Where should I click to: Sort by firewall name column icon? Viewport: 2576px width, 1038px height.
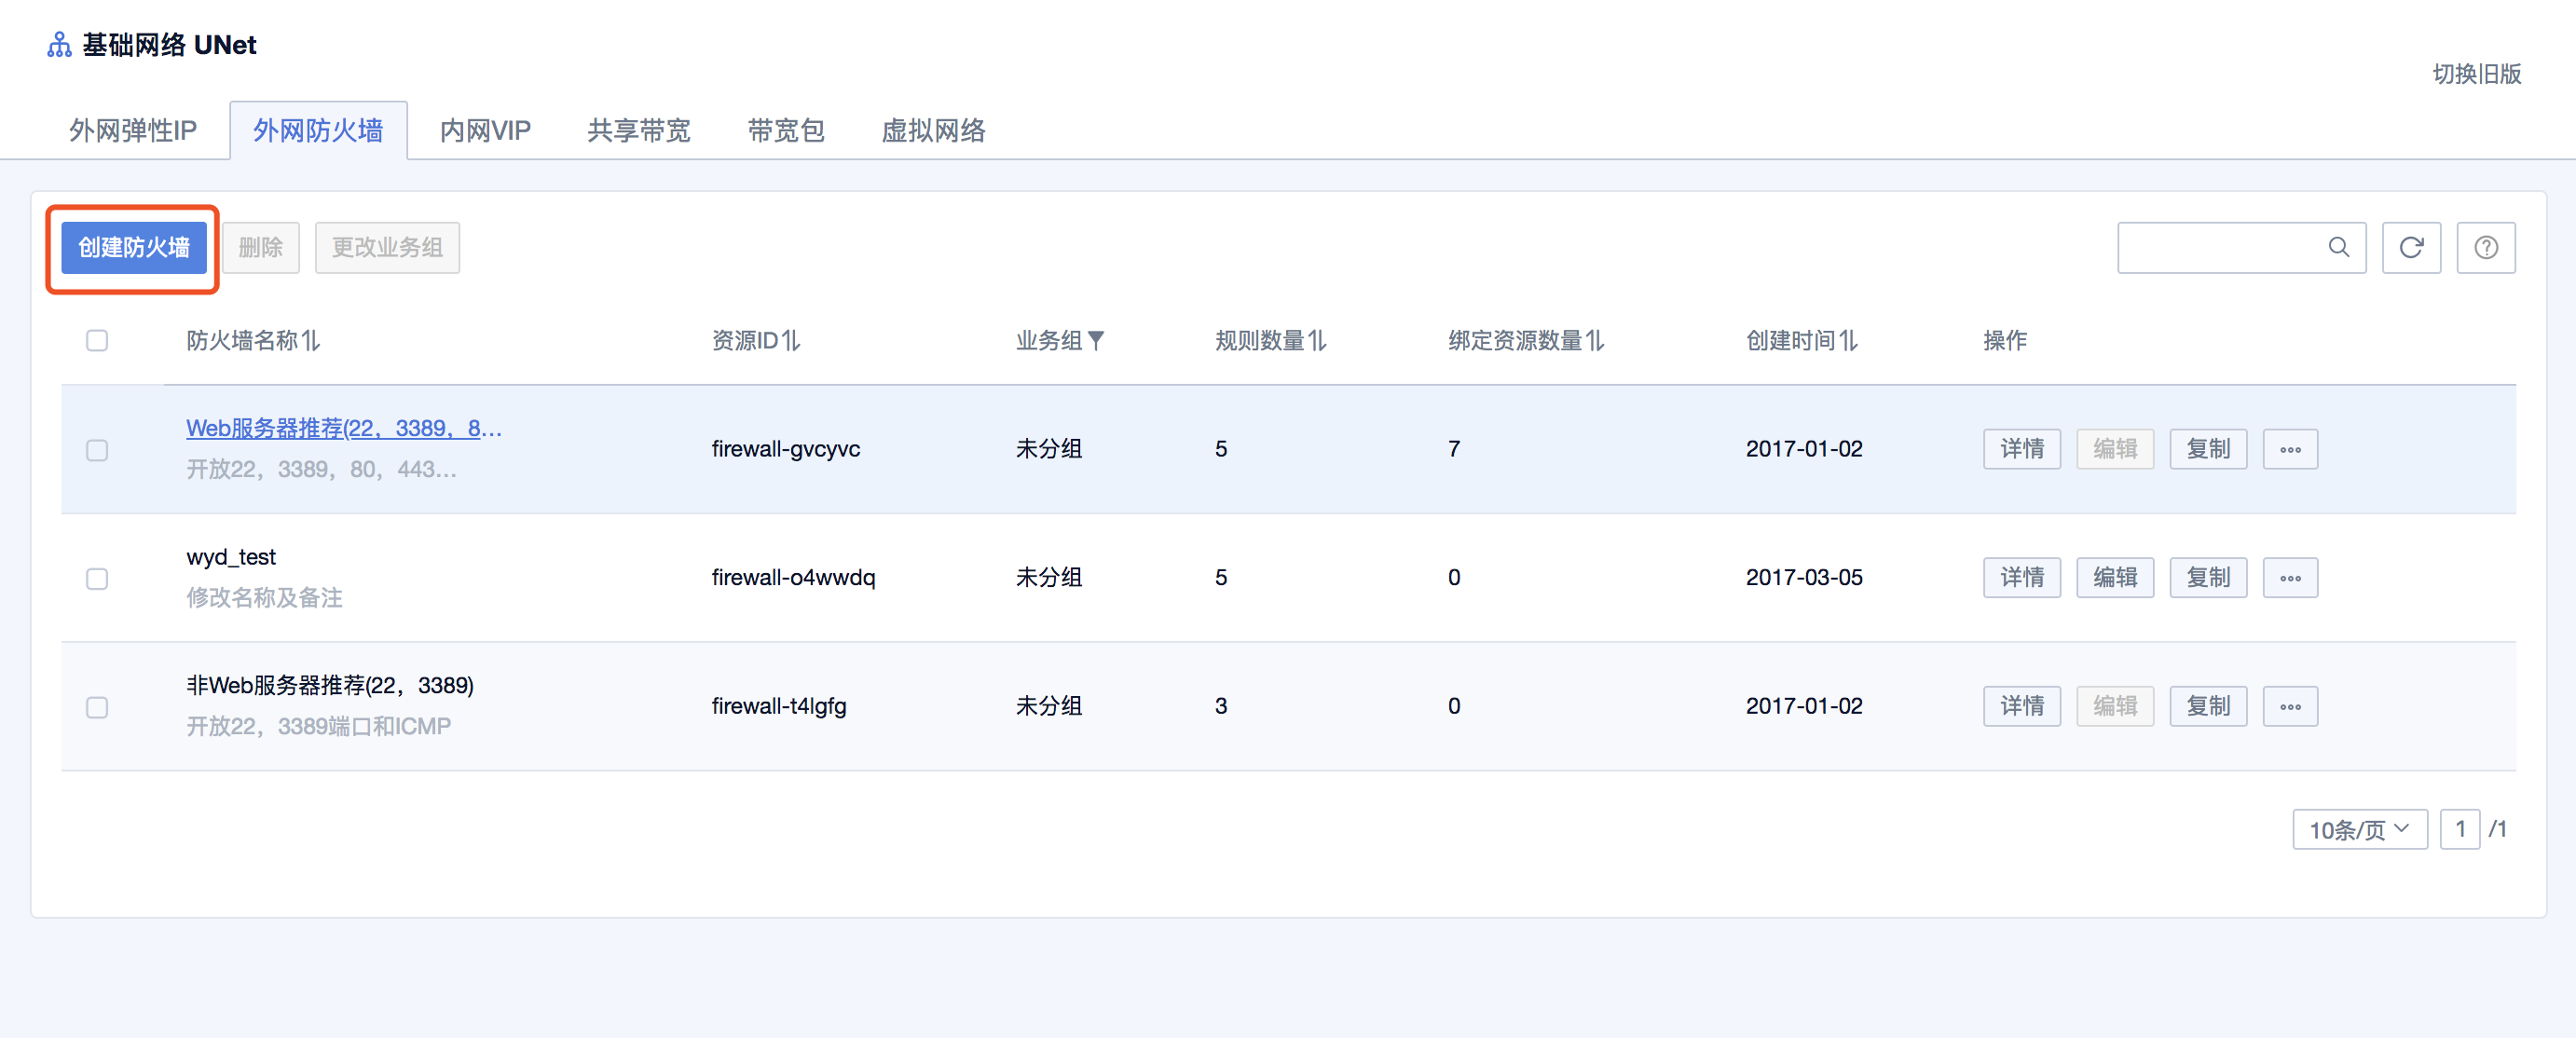point(311,341)
